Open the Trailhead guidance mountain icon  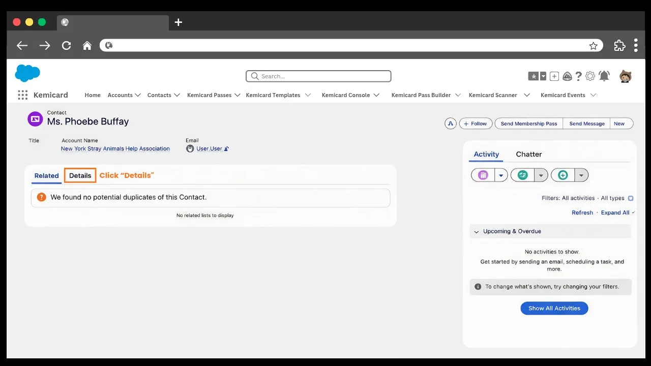pos(567,76)
